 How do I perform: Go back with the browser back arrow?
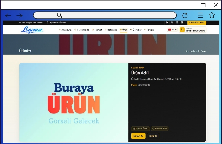pos(8,15)
